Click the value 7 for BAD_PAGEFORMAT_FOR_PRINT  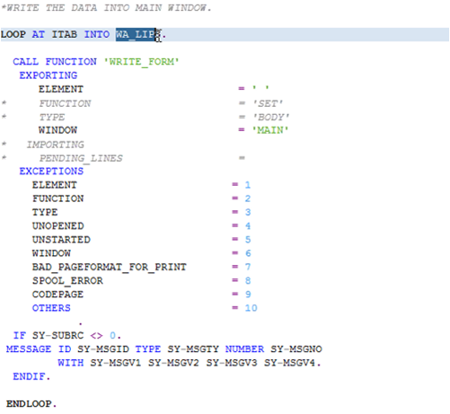(248, 267)
